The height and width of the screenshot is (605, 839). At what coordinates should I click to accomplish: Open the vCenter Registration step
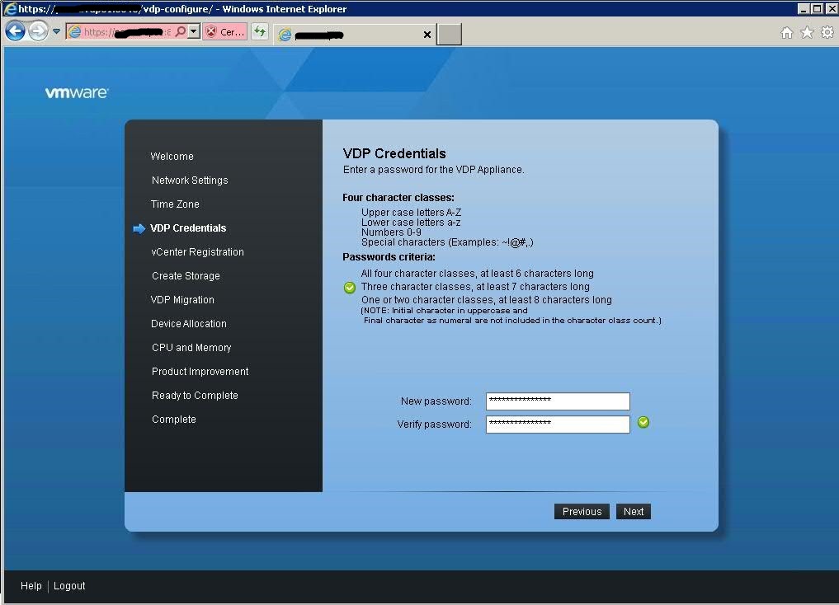[x=197, y=251]
